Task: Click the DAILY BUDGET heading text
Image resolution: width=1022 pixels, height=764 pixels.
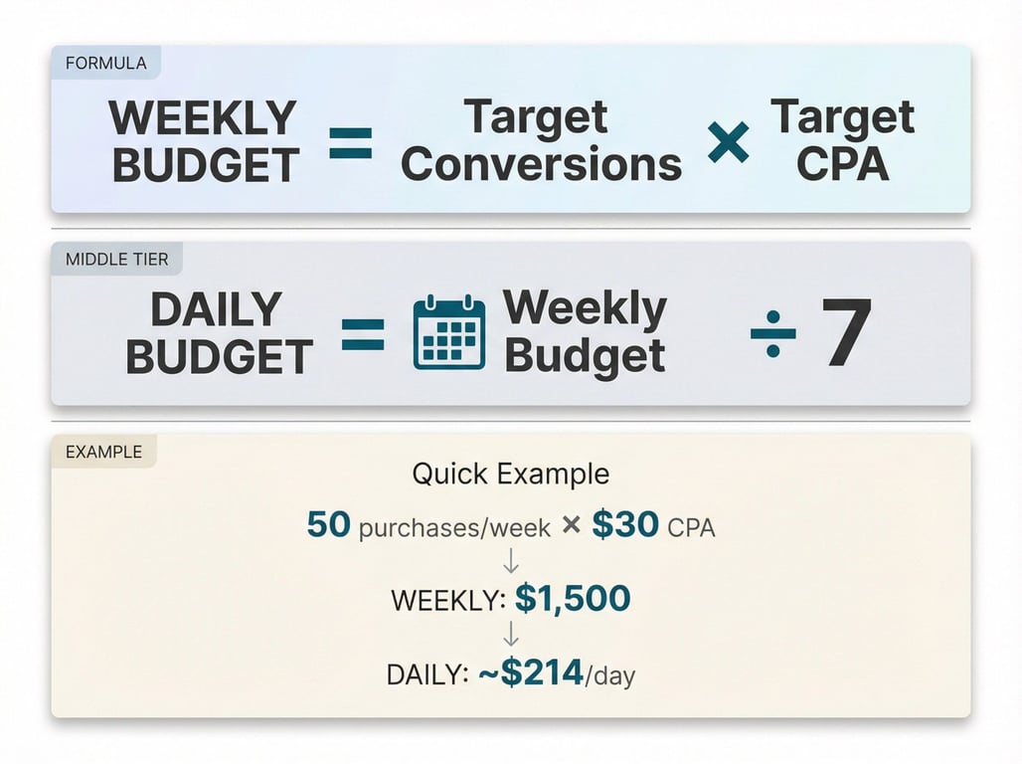Action: 219,332
